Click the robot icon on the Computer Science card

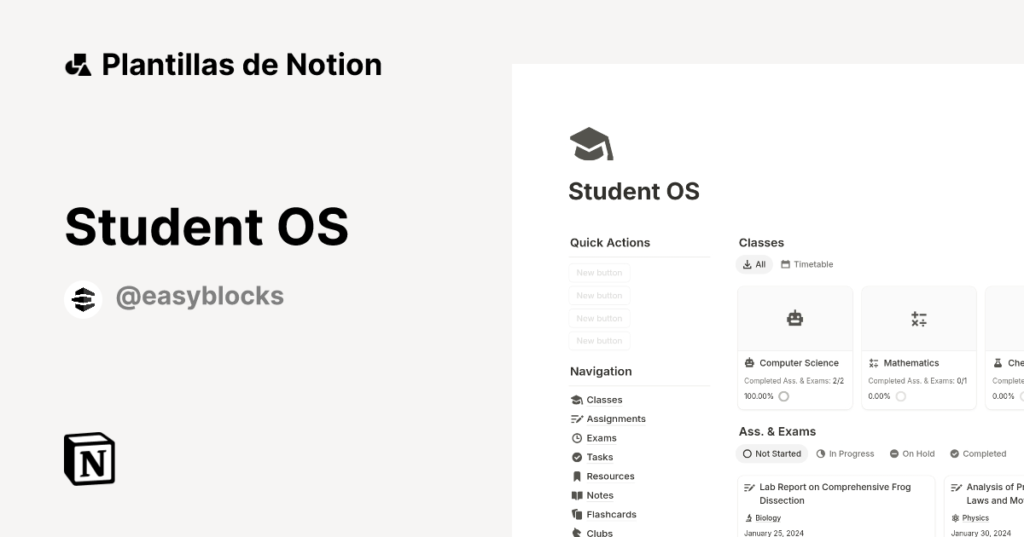click(794, 318)
